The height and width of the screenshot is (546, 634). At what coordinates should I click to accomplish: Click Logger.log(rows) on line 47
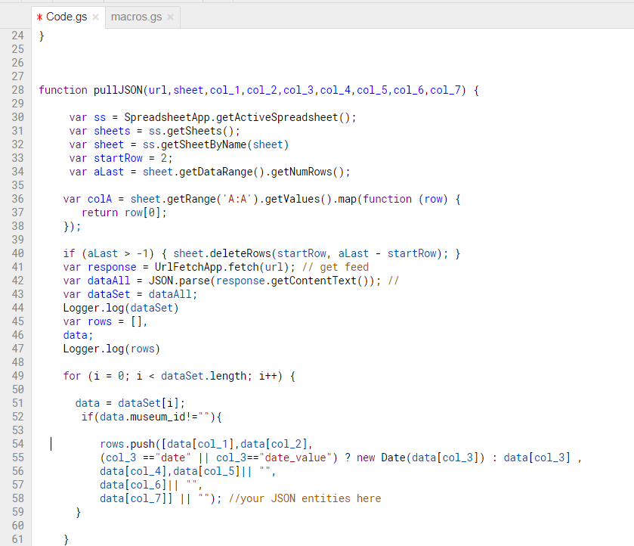click(x=112, y=349)
